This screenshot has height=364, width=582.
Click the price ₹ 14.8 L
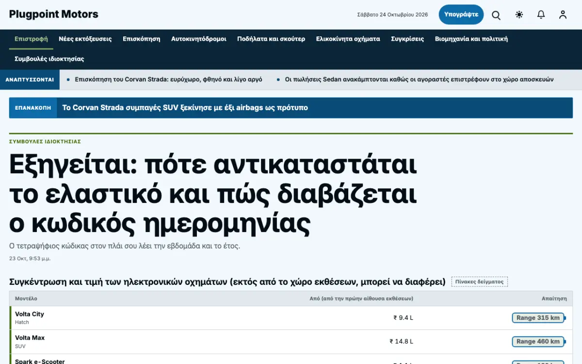pyautogui.click(x=402, y=342)
